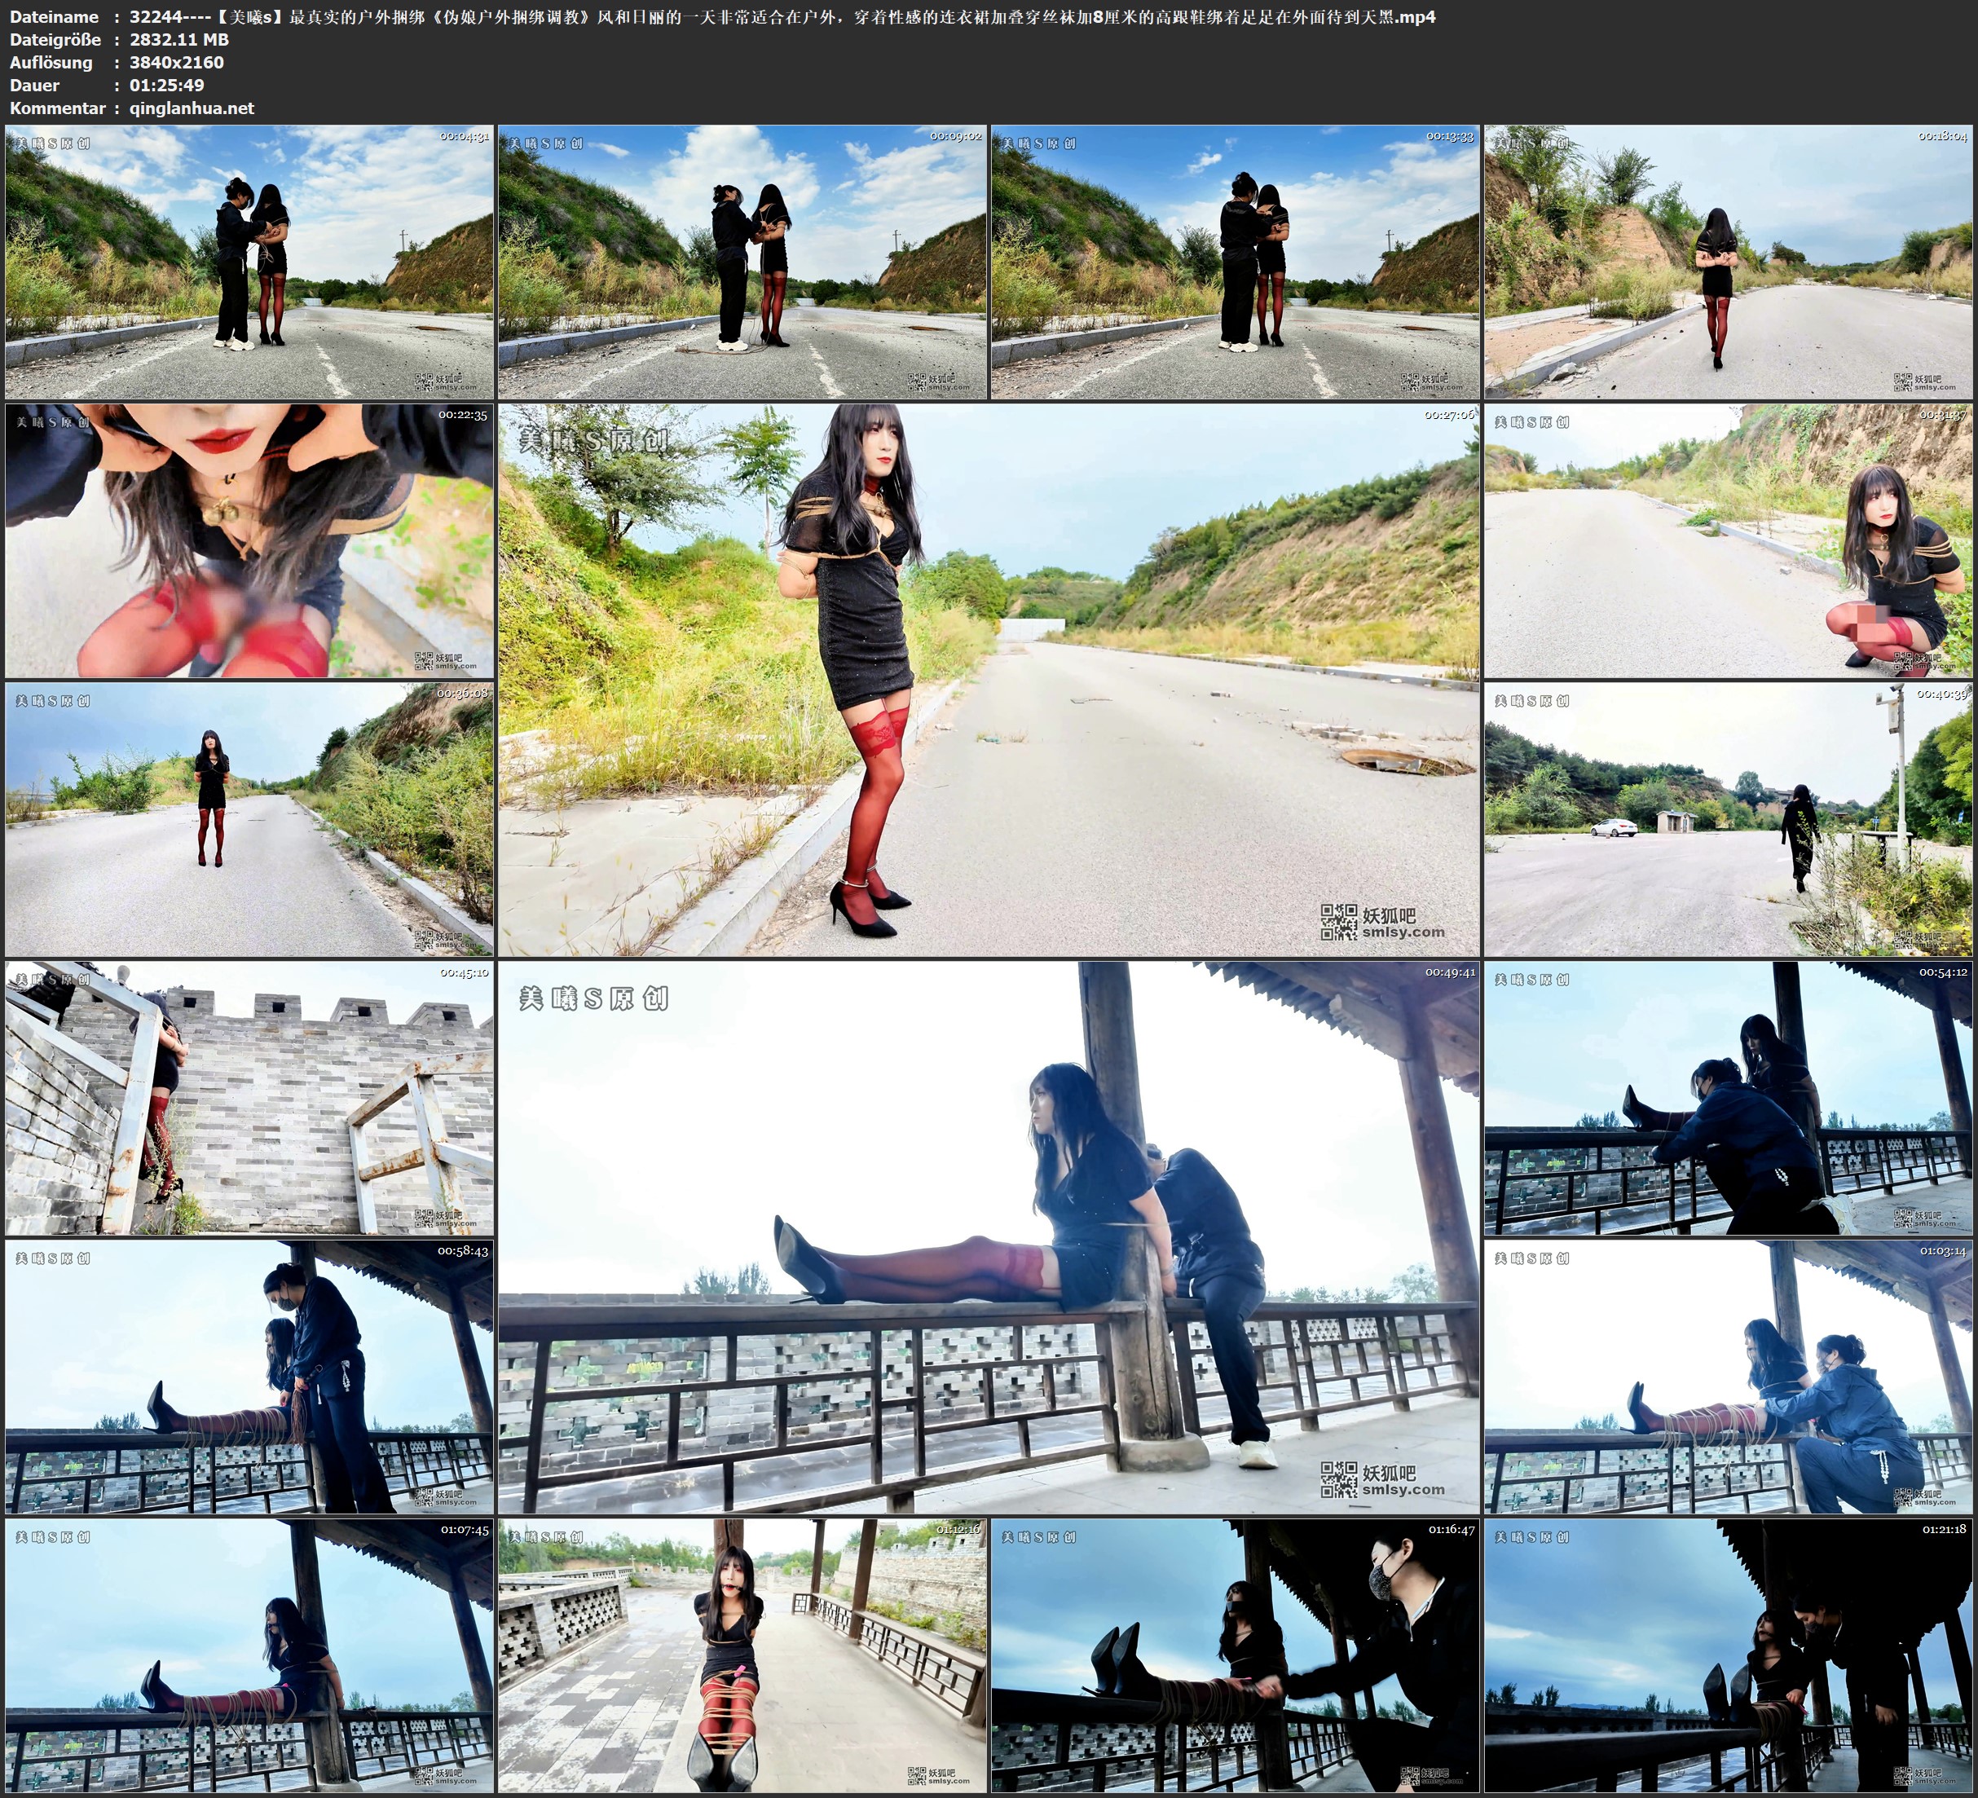Click the thumbnail timestamped 00:04:31
Screen dimensions: 1978x1798
point(249,261)
